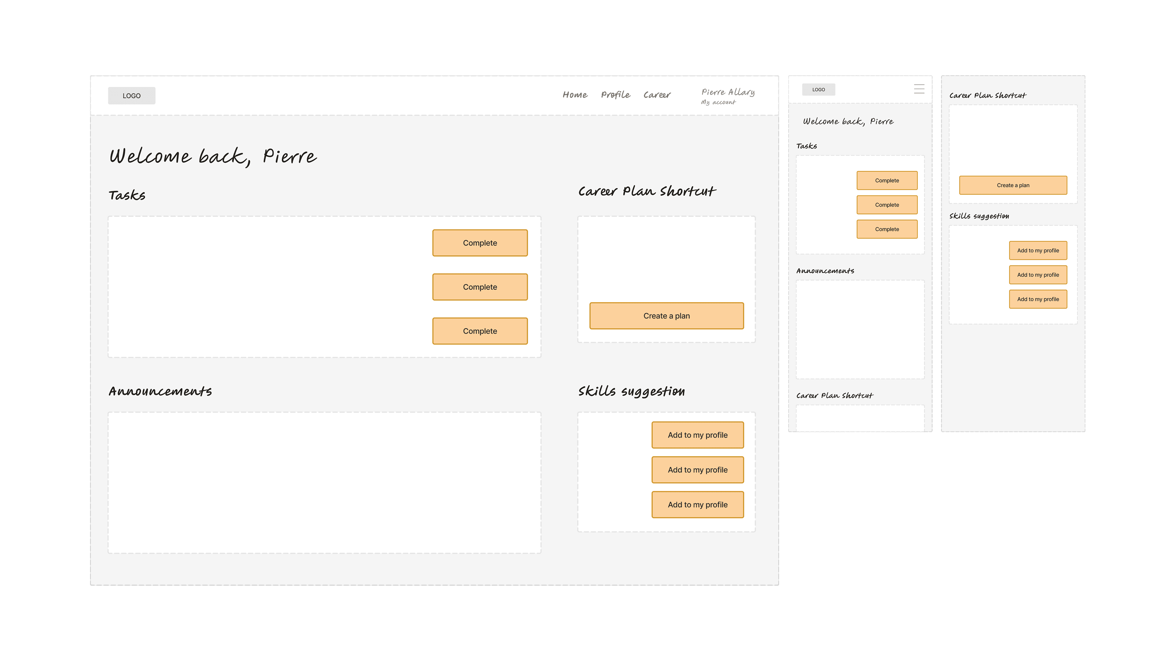Go to Home in desktop navigation

pyautogui.click(x=575, y=95)
